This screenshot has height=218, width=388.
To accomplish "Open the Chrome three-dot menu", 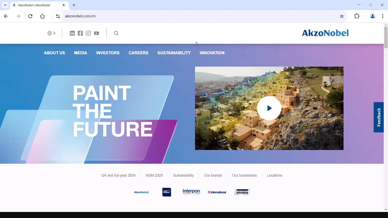I will (x=383, y=16).
